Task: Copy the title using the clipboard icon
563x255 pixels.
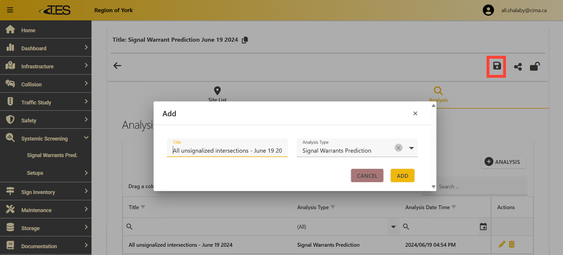Action: [245, 40]
